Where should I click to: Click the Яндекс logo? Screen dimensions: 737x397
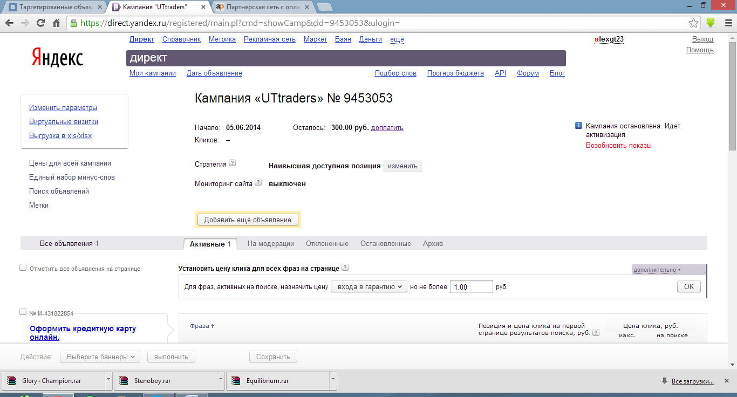[57, 57]
